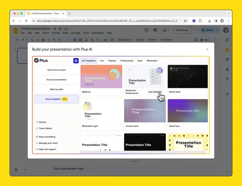Open the Share button dropdown arrow

coord(218,30)
